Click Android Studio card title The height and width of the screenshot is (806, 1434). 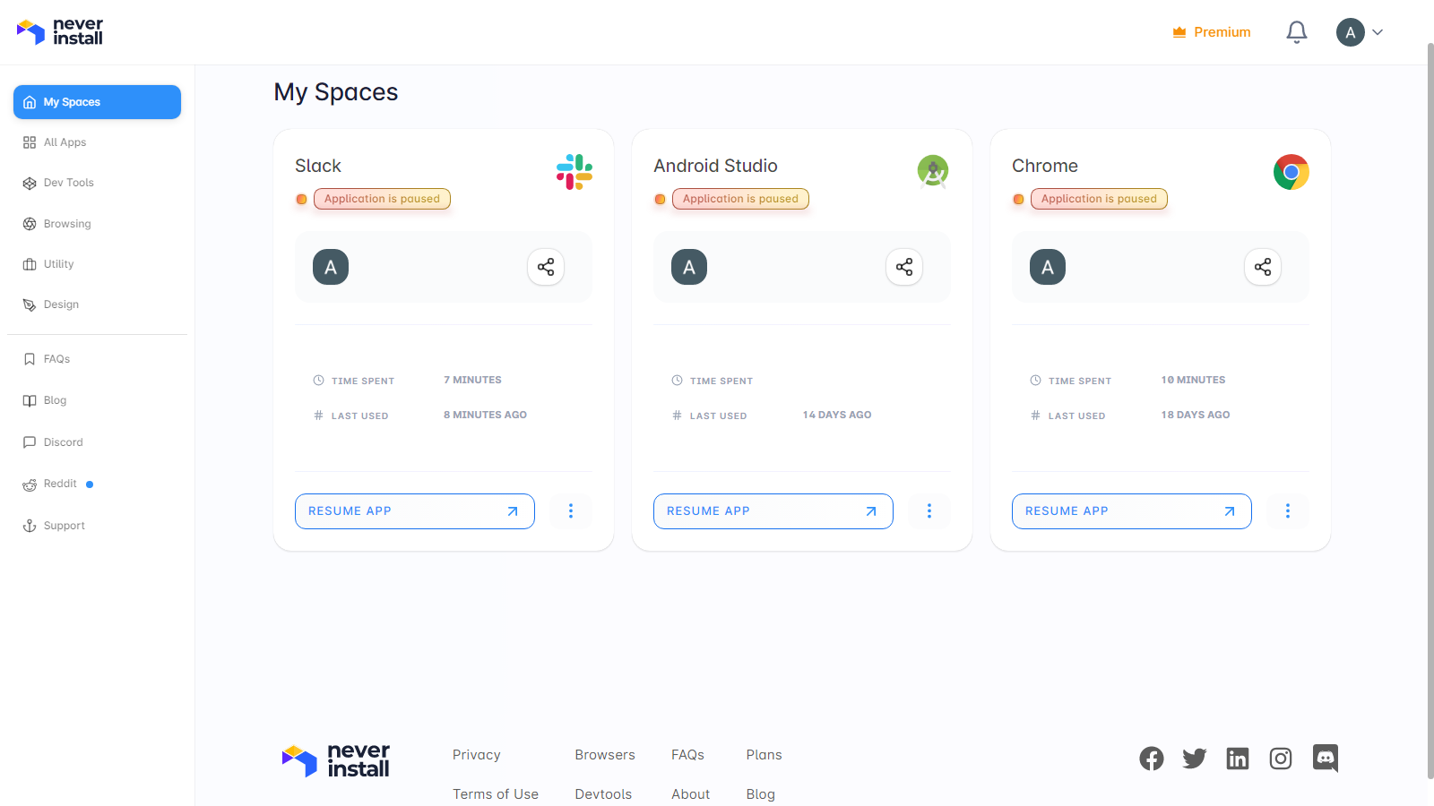[x=715, y=166]
